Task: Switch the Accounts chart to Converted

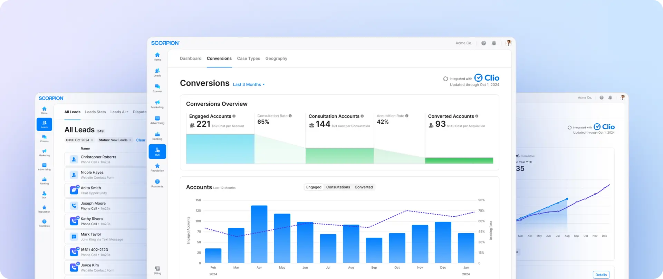Action: (364, 187)
